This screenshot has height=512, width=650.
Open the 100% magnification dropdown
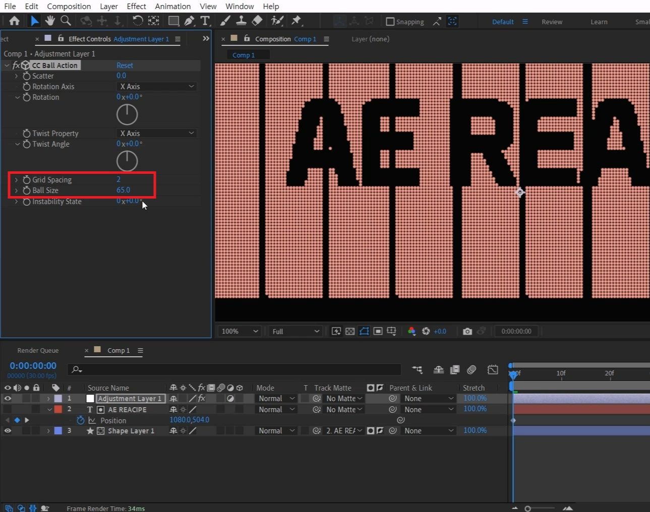240,331
